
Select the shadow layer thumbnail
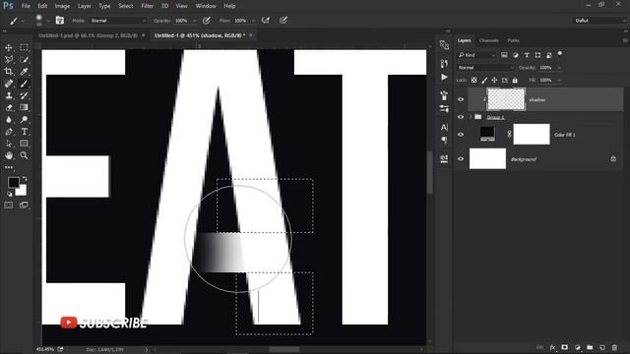[506, 99]
